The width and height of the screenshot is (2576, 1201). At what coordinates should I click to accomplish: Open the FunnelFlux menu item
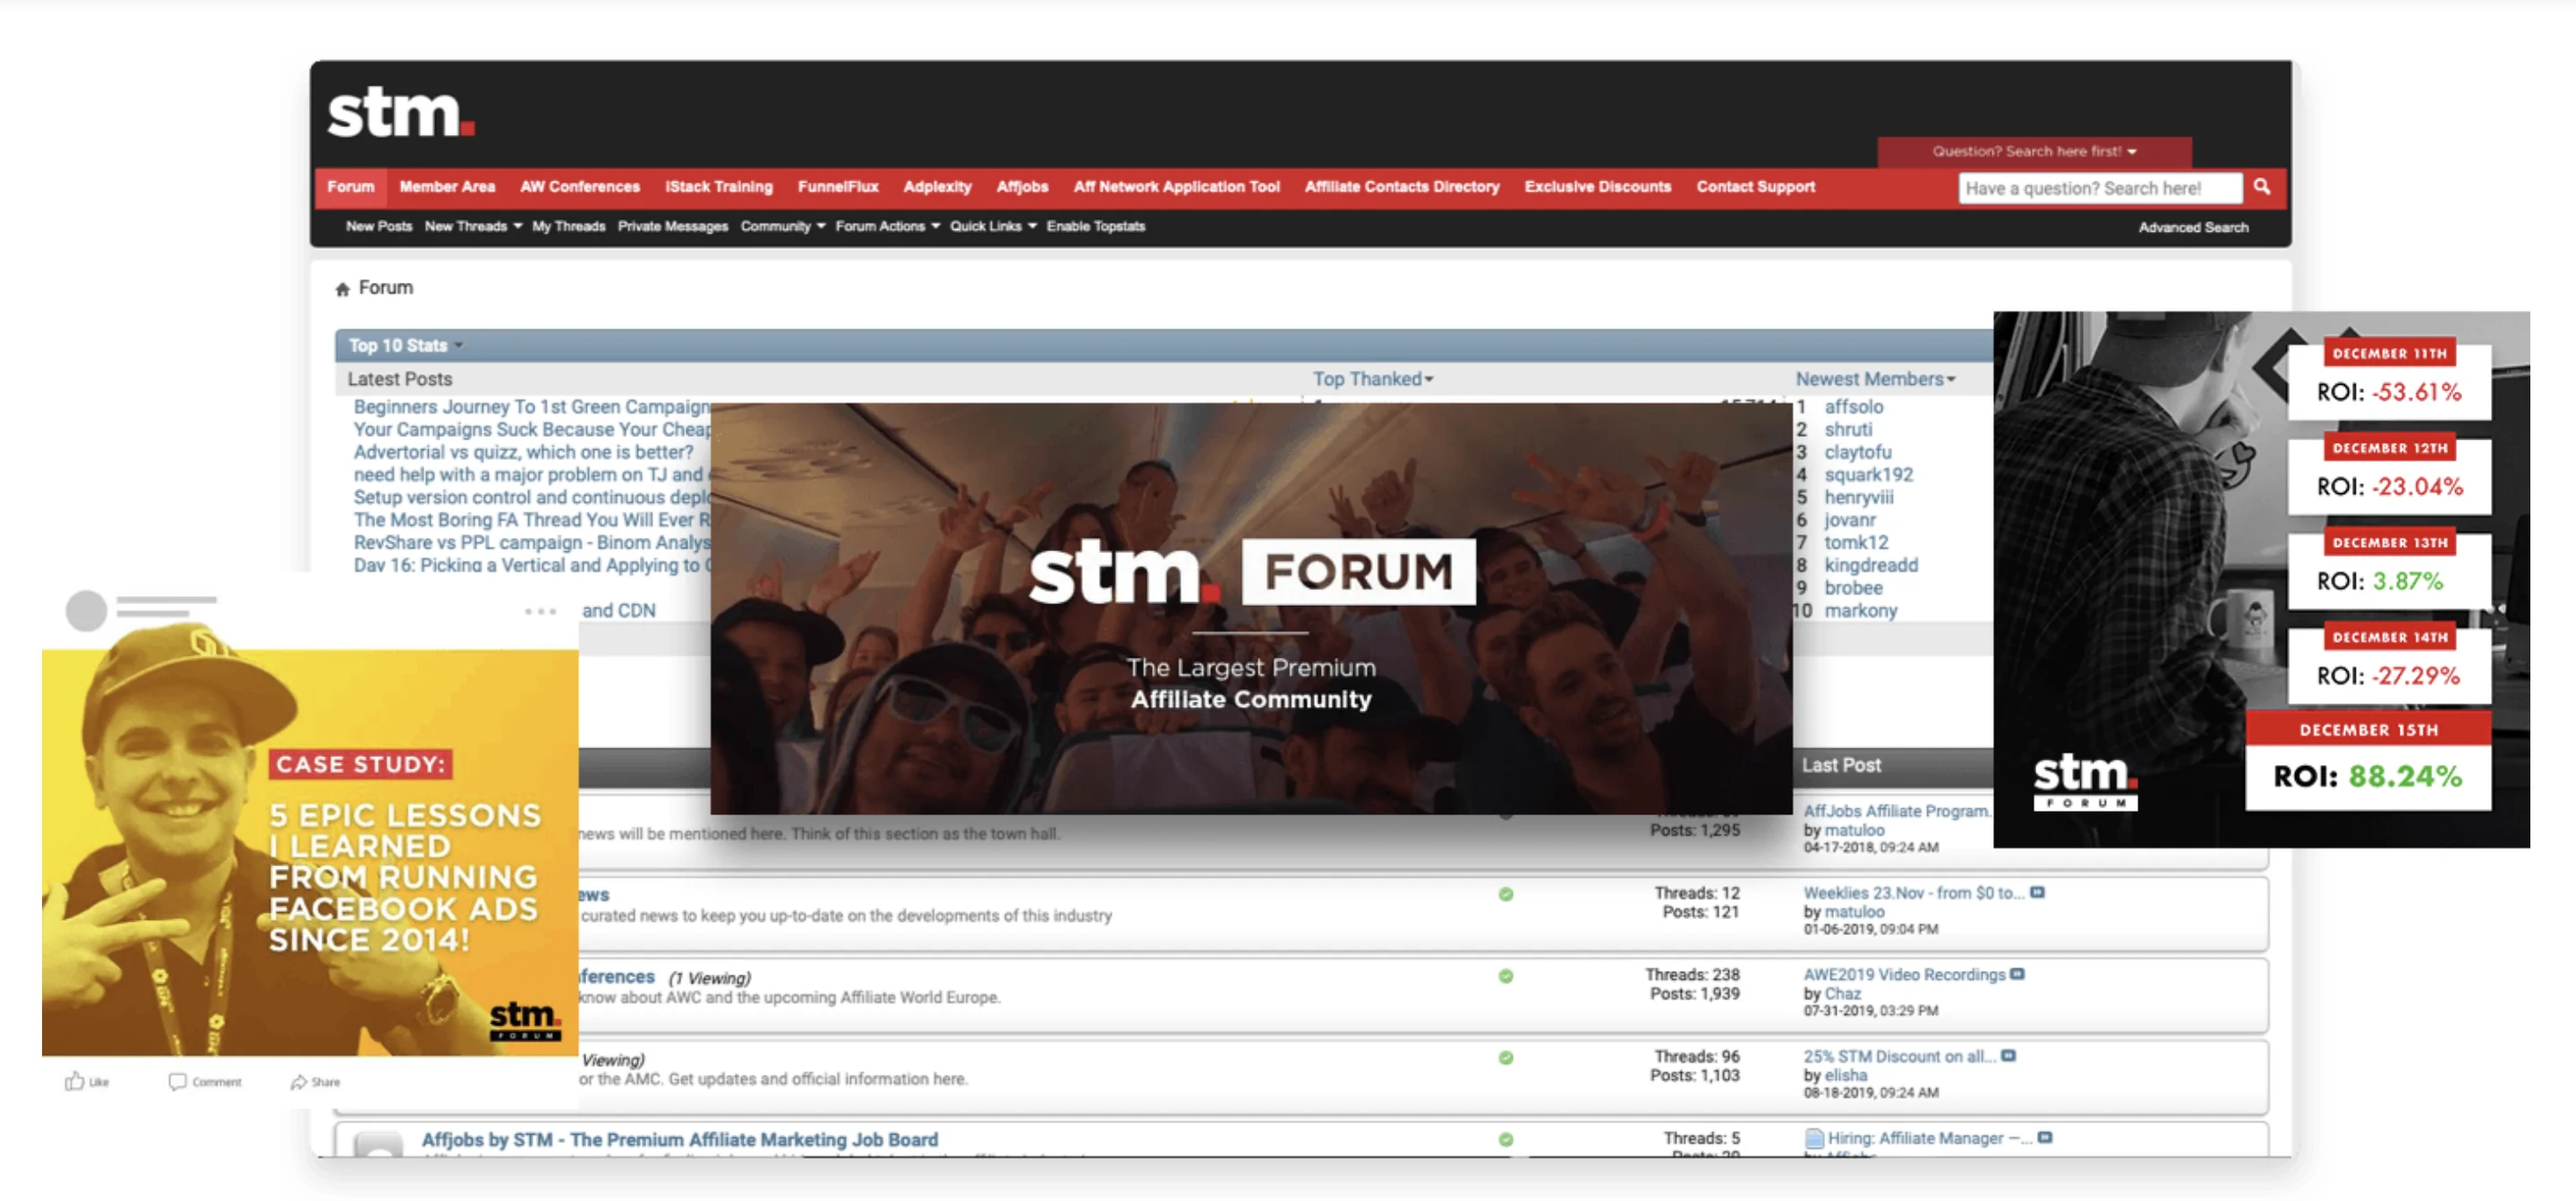coord(838,187)
